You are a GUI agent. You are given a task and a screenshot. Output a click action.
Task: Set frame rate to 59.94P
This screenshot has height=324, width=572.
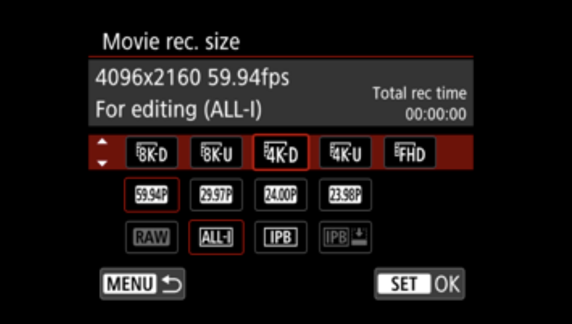(152, 195)
